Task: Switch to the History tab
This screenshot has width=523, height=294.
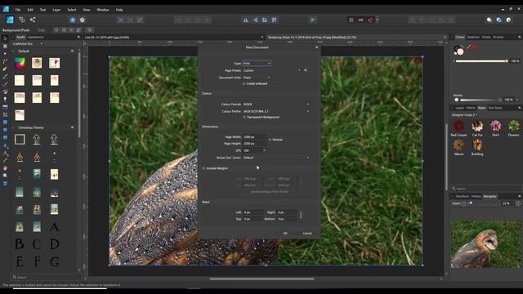Action: coord(476,196)
